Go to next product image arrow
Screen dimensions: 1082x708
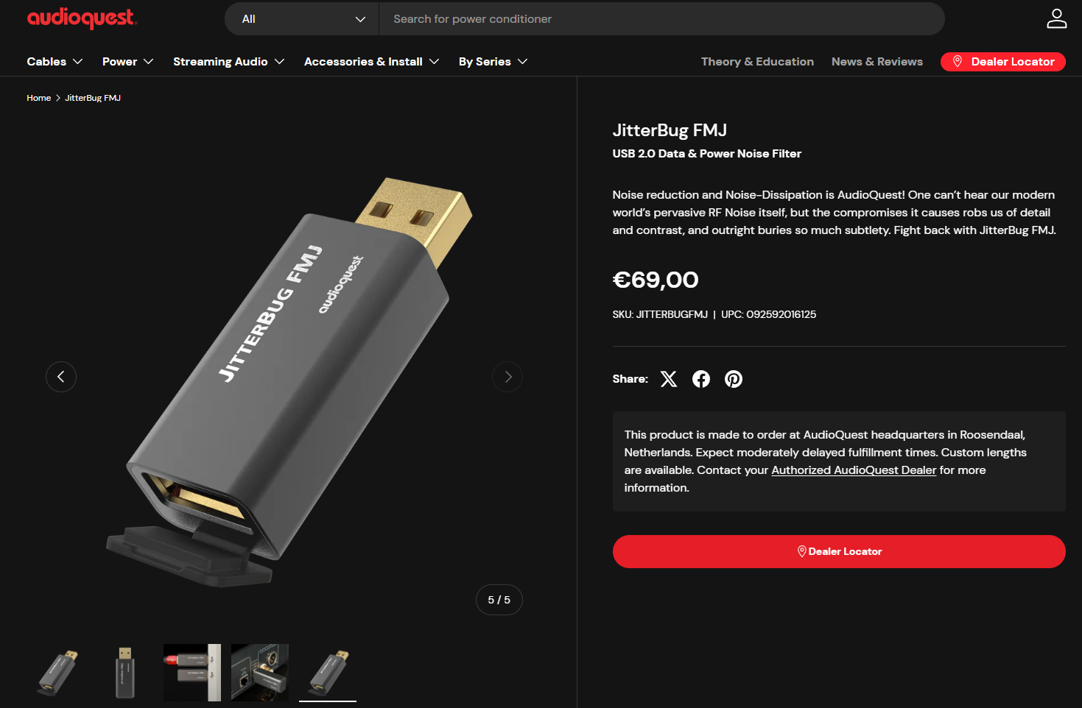click(507, 377)
